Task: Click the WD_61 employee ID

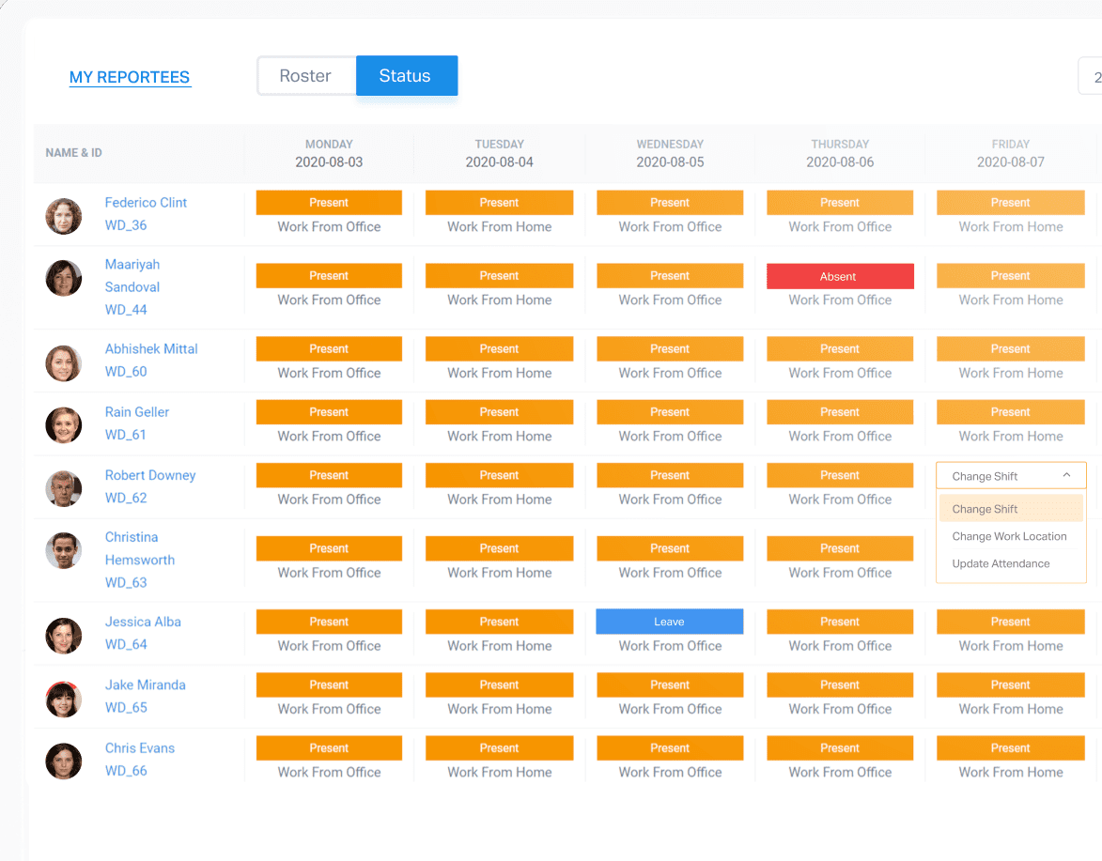Action: coord(126,435)
